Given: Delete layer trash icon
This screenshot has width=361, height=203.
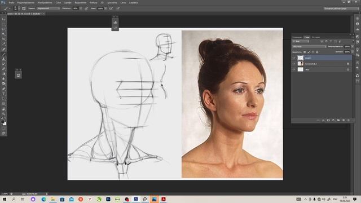Looking at the screenshot, I should 349,120.
